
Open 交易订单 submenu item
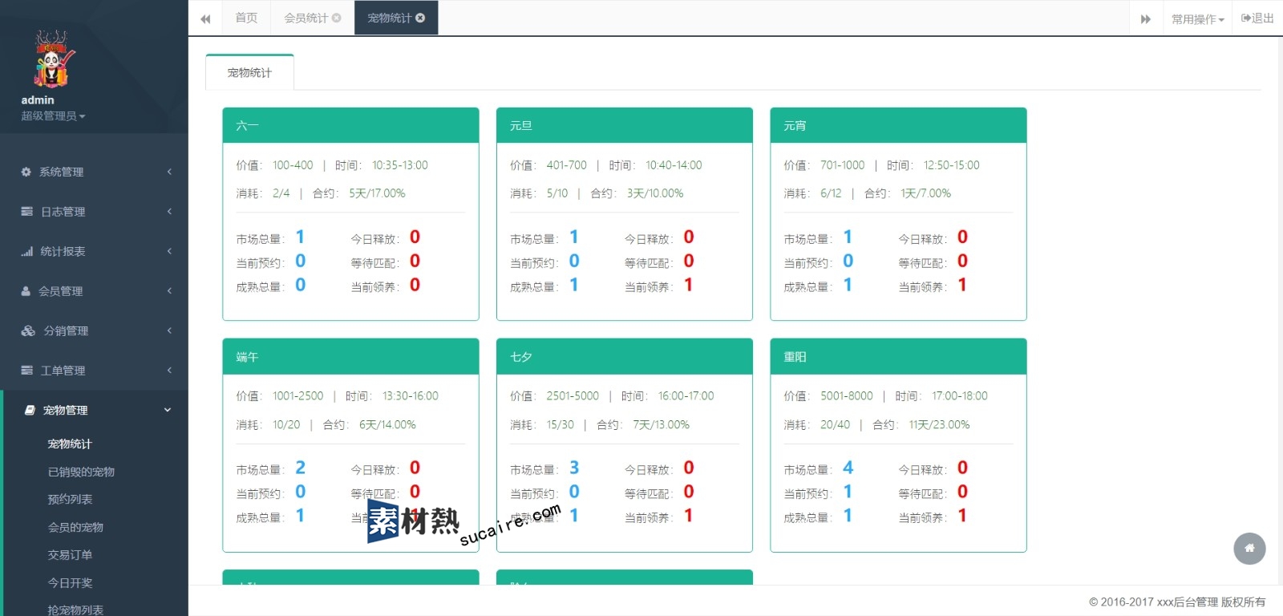[x=70, y=555]
